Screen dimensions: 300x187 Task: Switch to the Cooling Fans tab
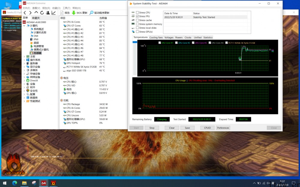[156, 37]
